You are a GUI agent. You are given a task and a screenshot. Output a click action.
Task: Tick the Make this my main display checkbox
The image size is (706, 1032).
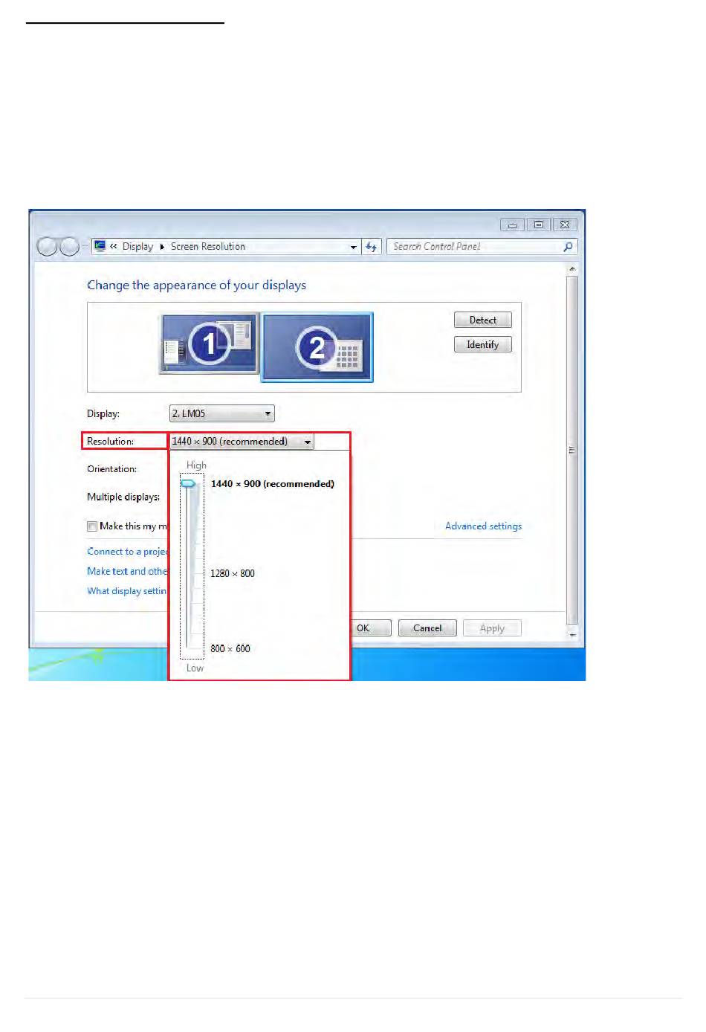pos(92,526)
